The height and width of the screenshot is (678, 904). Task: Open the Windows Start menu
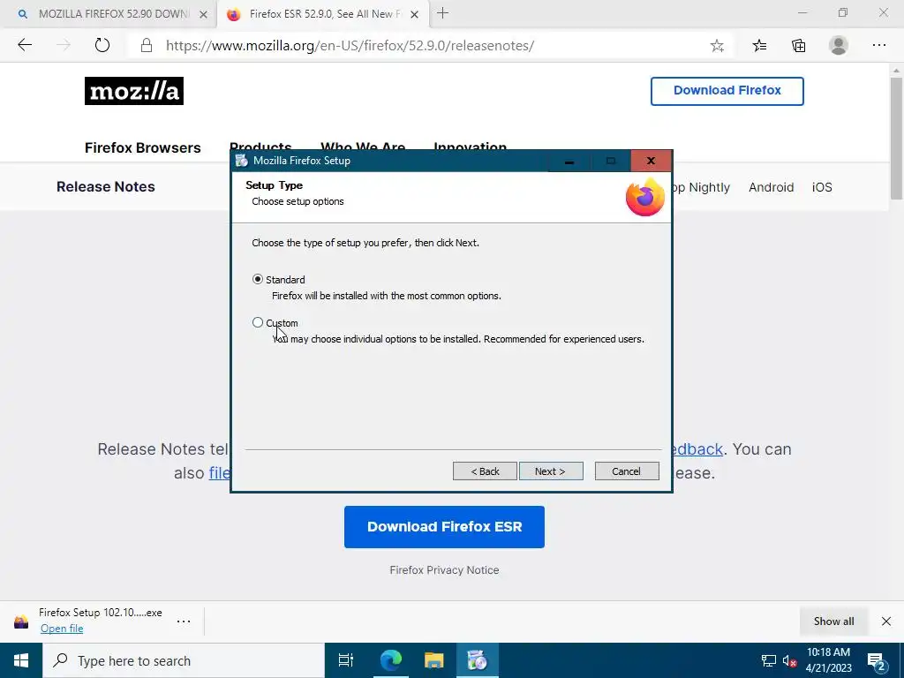click(x=21, y=660)
